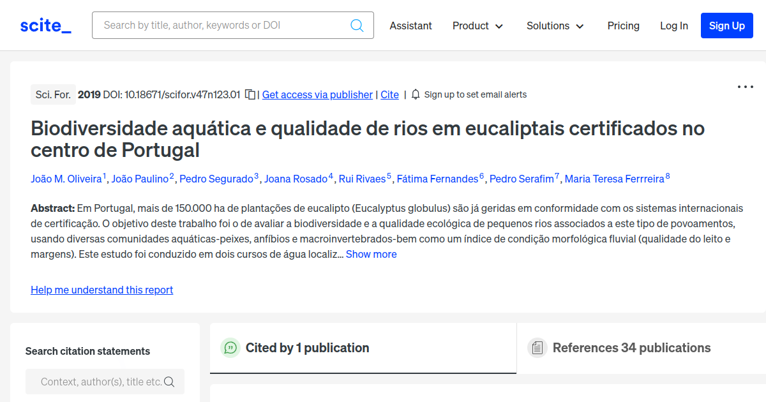Open author João Paulino
766x402 pixels.
point(140,179)
